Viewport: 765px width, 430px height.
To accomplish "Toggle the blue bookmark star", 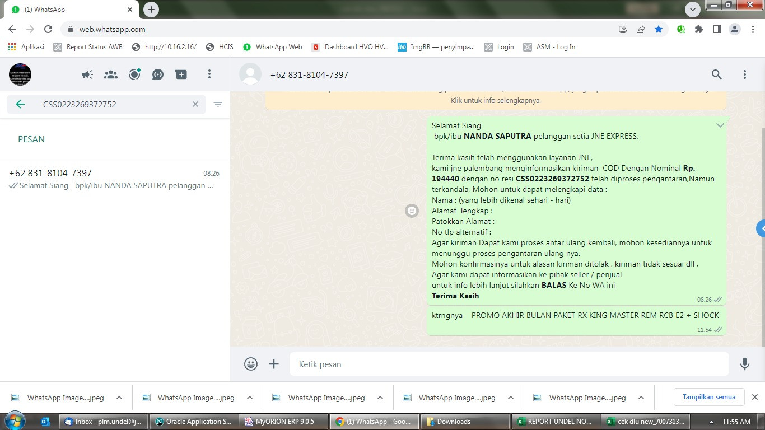I will (x=659, y=29).
